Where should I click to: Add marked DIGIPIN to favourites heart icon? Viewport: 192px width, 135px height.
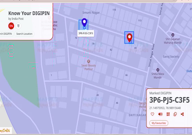point(152,114)
